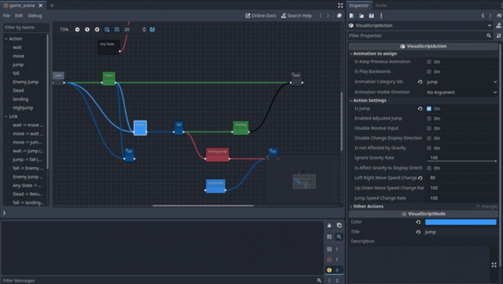Screen dimensions: 503x284
Task: Revert the Animation Category Idx value
Action: 420,82
